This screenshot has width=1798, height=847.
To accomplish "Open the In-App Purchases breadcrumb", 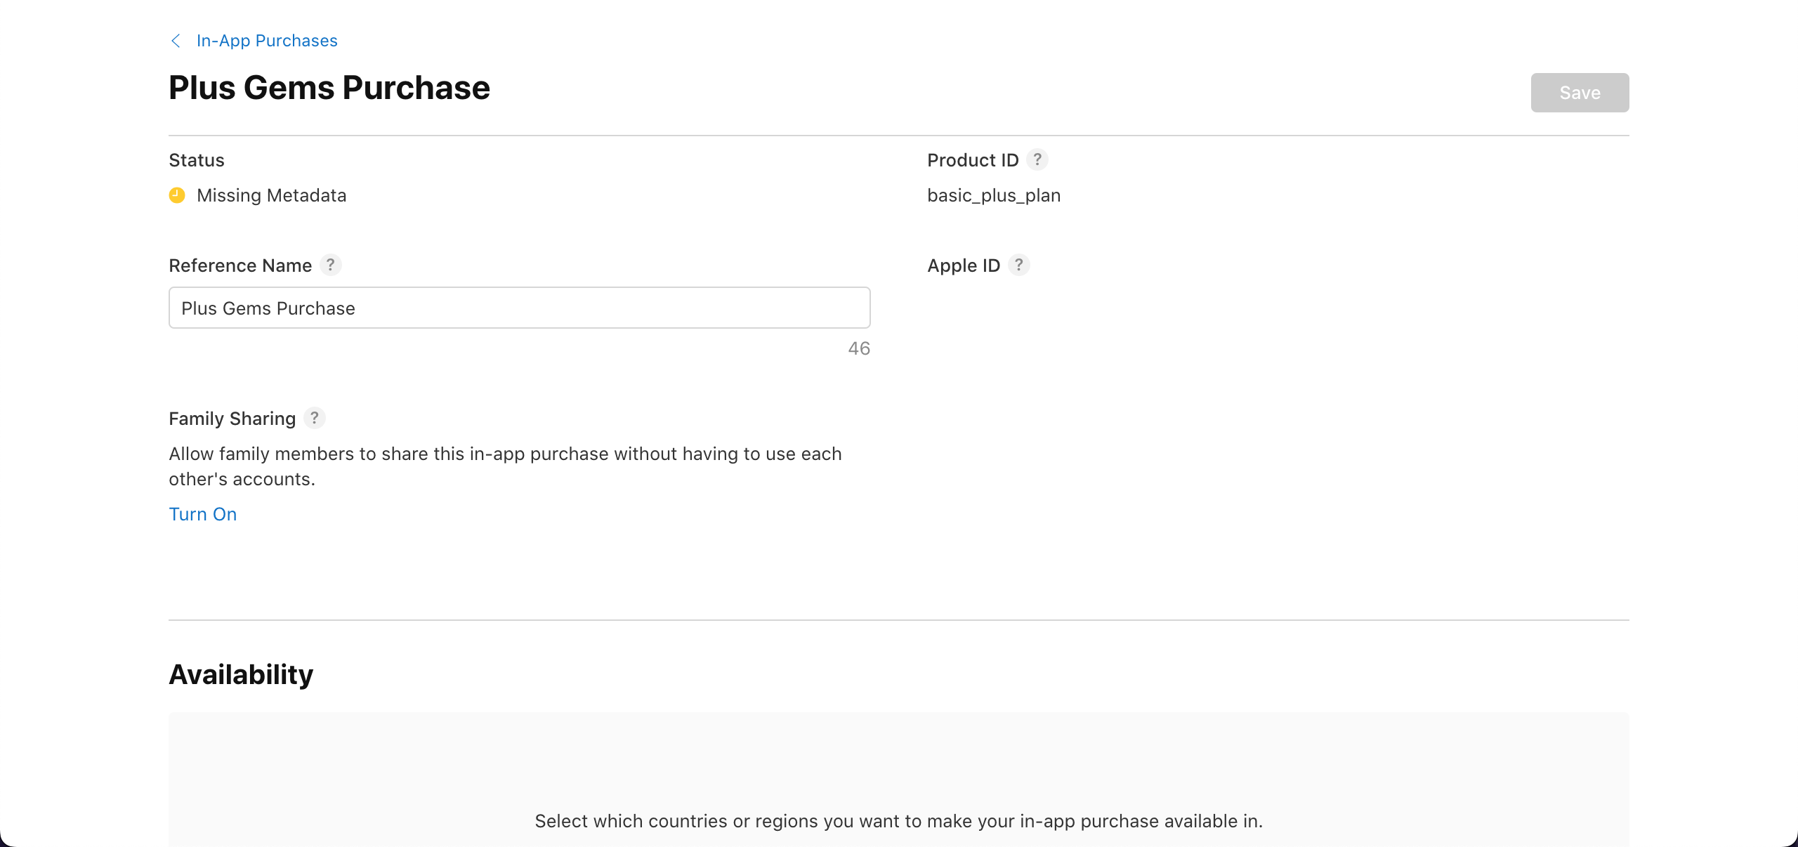I will tap(266, 41).
